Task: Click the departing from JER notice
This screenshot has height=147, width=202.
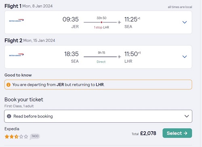Action: [x=98, y=85]
